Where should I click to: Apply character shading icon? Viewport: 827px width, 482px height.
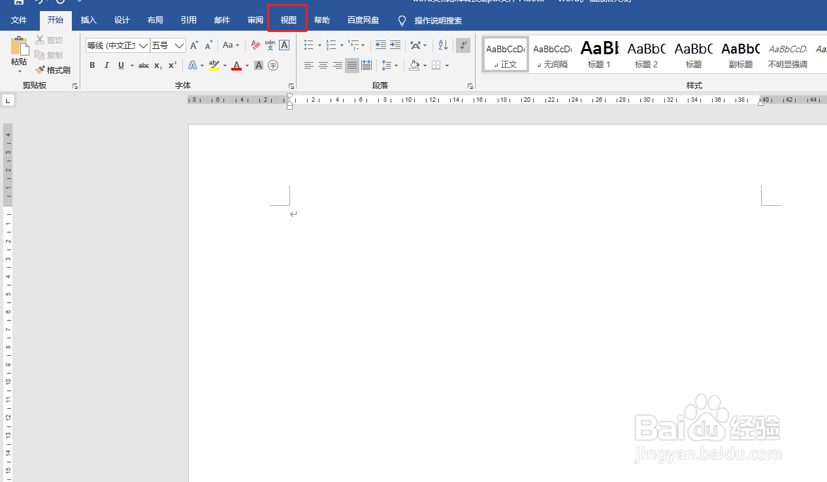click(x=259, y=65)
